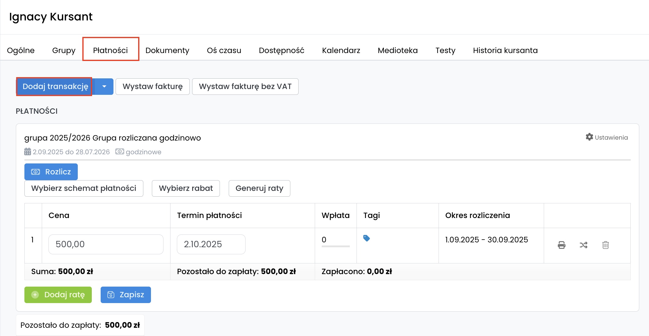Click the blue tag icon
Image resolution: width=649 pixels, height=336 pixels.
click(367, 238)
